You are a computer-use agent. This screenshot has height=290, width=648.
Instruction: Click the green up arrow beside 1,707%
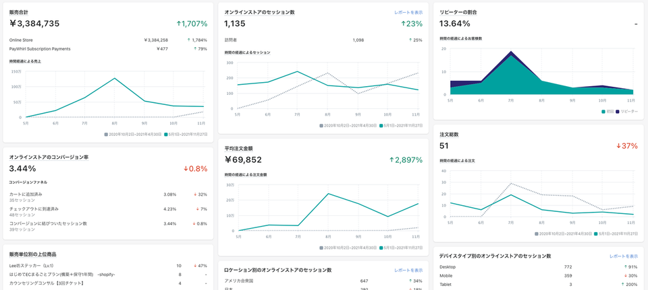pos(178,24)
